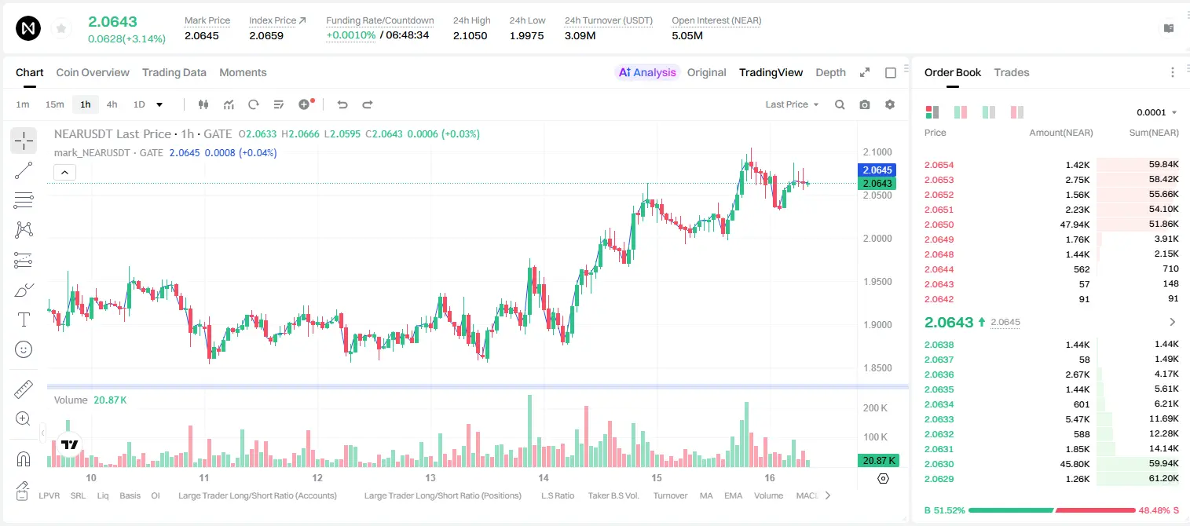Select the trend line drawing tool
Image resolution: width=1190 pixels, height=526 pixels.
[24, 170]
